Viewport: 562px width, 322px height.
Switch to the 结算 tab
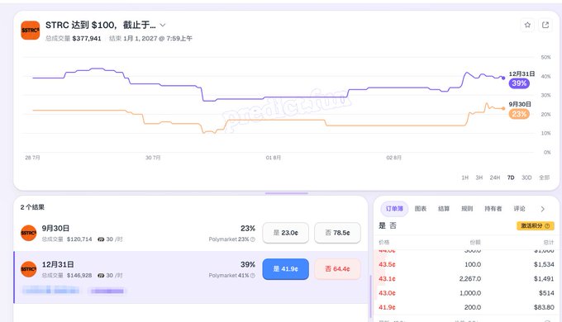pos(444,208)
